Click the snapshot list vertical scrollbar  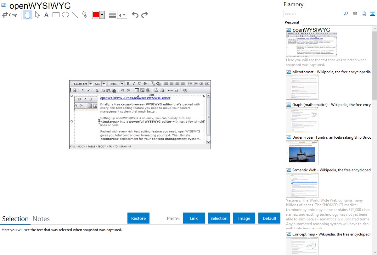(x=374, y=65)
